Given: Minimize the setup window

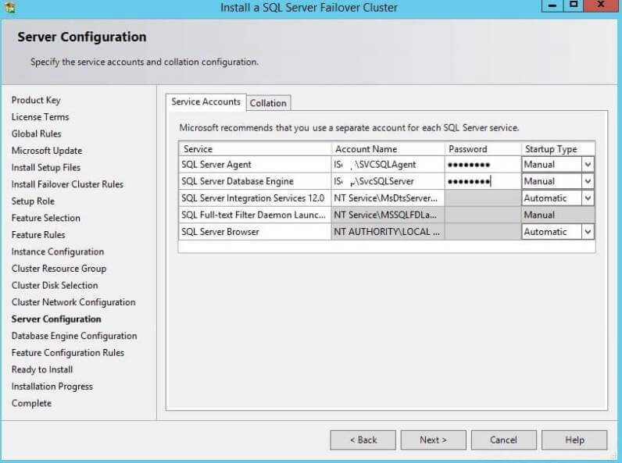Looking at the screenshot, I should [552, 5].
